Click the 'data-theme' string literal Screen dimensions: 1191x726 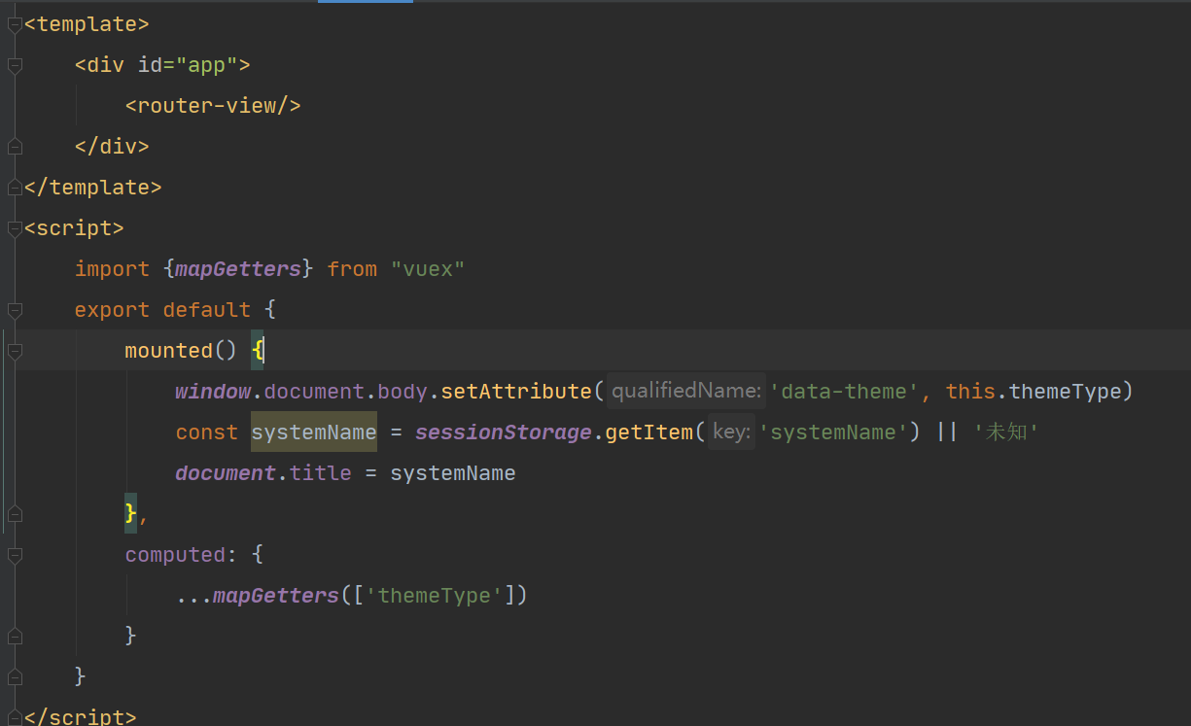coord(844,392)
